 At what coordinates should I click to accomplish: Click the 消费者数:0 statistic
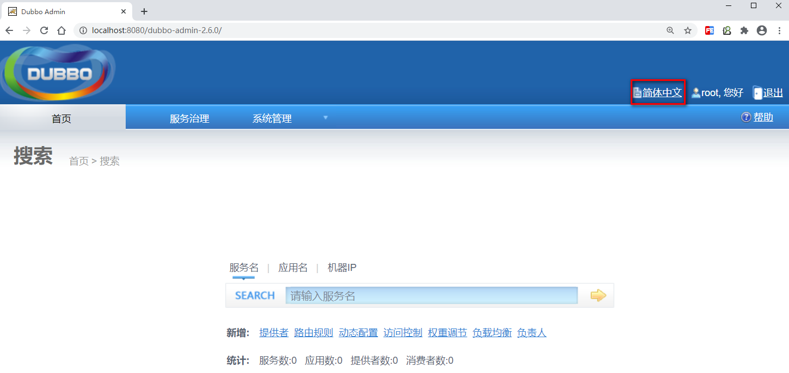pyautogui.click(x=430, y=361)
